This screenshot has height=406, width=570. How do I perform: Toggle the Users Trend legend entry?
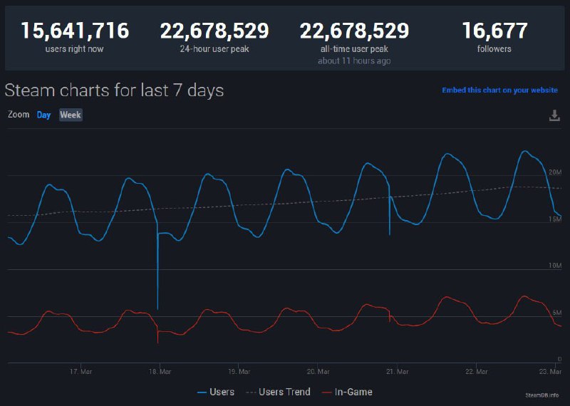point(279,392)
